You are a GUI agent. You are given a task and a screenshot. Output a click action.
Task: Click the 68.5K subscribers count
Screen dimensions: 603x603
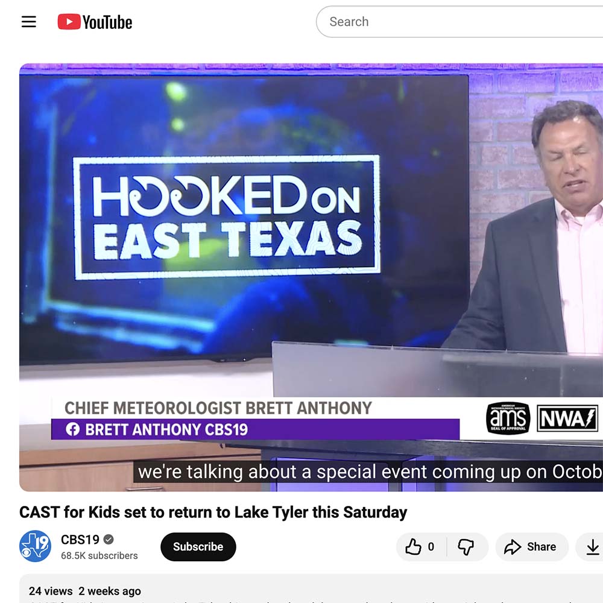click(99, 555)
